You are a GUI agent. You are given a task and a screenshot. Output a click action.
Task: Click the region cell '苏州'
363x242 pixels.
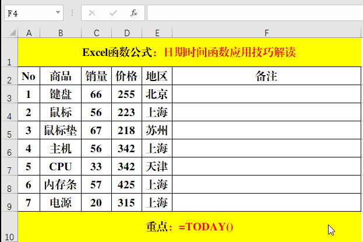[157, 130]
